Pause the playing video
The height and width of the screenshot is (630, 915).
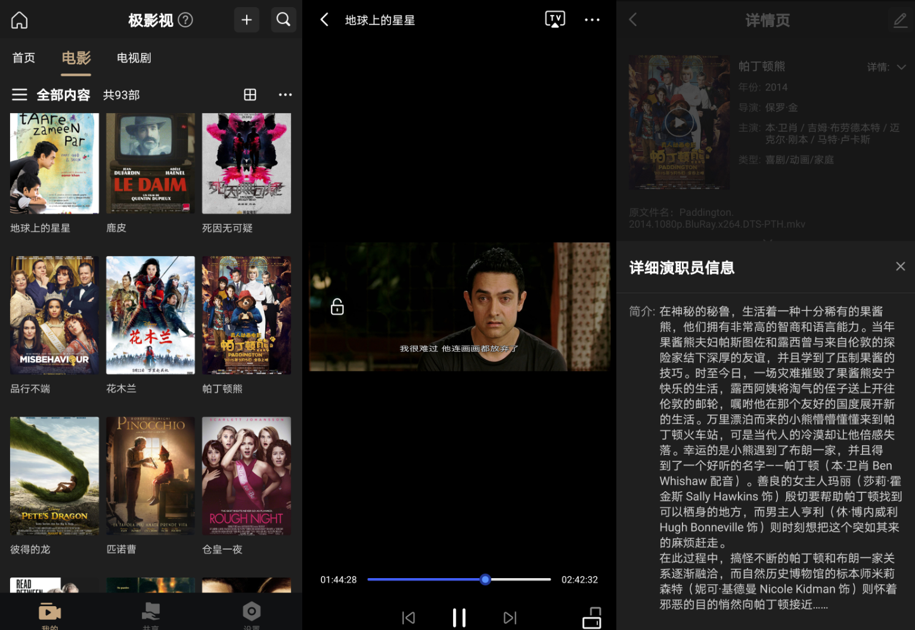[459, 617]
